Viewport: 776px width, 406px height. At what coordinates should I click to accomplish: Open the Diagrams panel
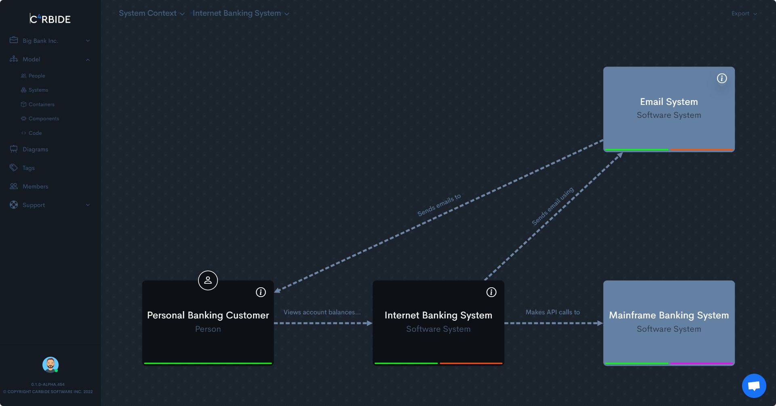(35, 149)
